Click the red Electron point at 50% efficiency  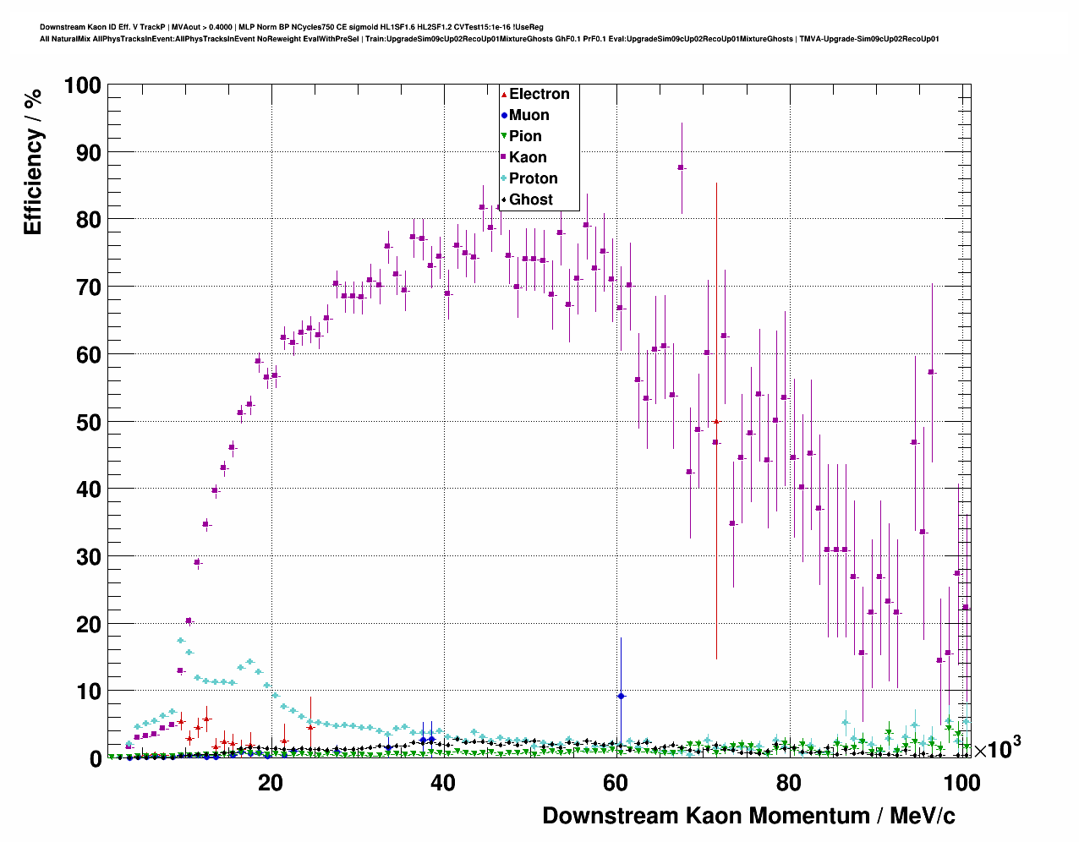coord(715,421)
